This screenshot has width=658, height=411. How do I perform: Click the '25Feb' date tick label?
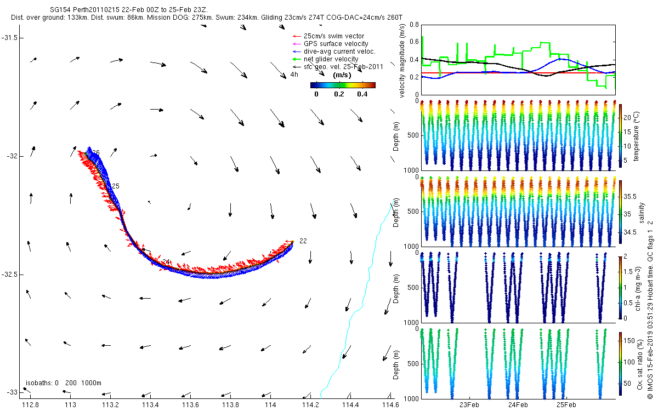point(566,405)
